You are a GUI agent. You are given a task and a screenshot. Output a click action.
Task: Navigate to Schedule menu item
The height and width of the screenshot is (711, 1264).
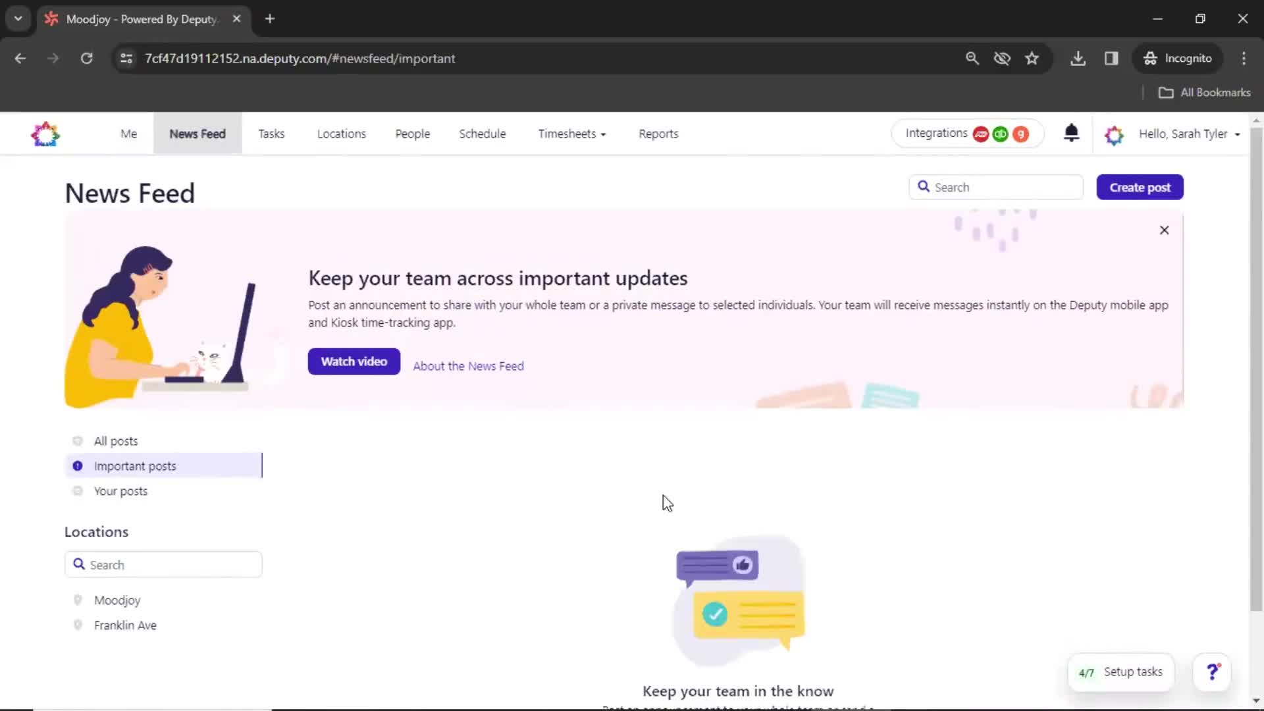coord(484,134)
